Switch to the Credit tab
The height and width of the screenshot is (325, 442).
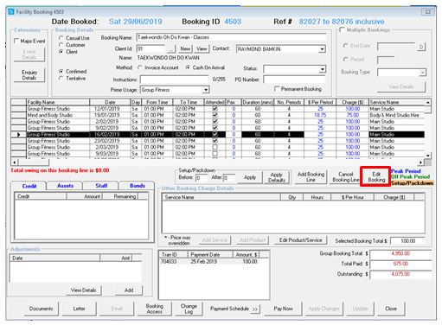[x=29, y=186]
